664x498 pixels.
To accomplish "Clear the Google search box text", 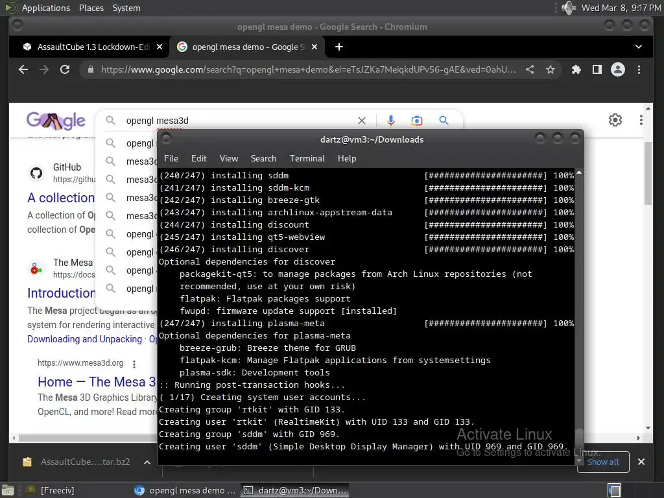I will click(362, 121).
